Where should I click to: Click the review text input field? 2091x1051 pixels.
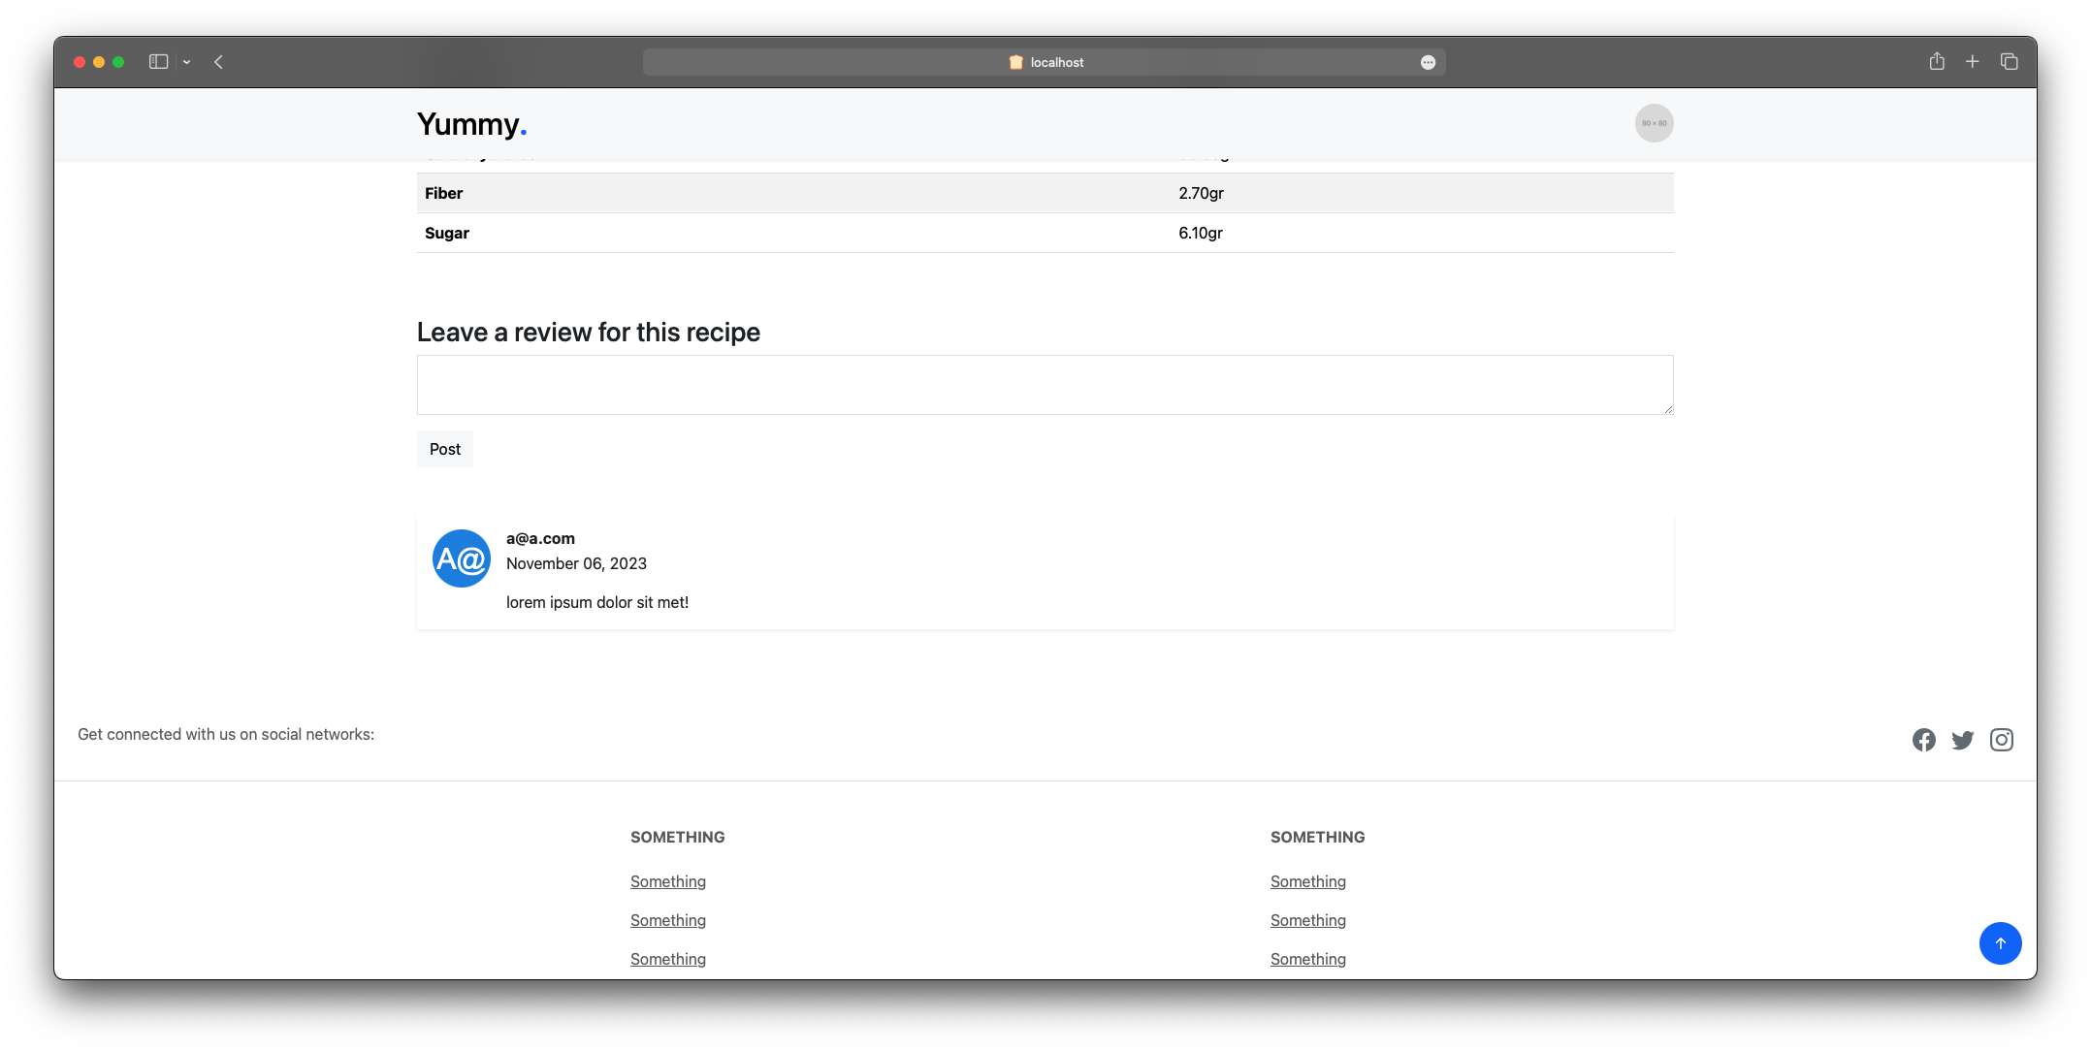tap(1045, 383)
